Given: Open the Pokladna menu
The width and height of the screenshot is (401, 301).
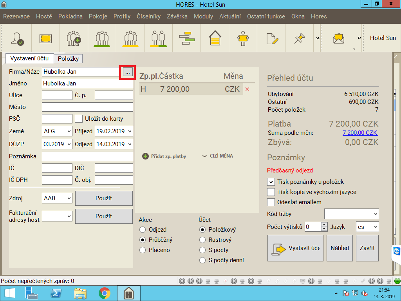Looking at the screenshot, I should [x=70, y=16].
